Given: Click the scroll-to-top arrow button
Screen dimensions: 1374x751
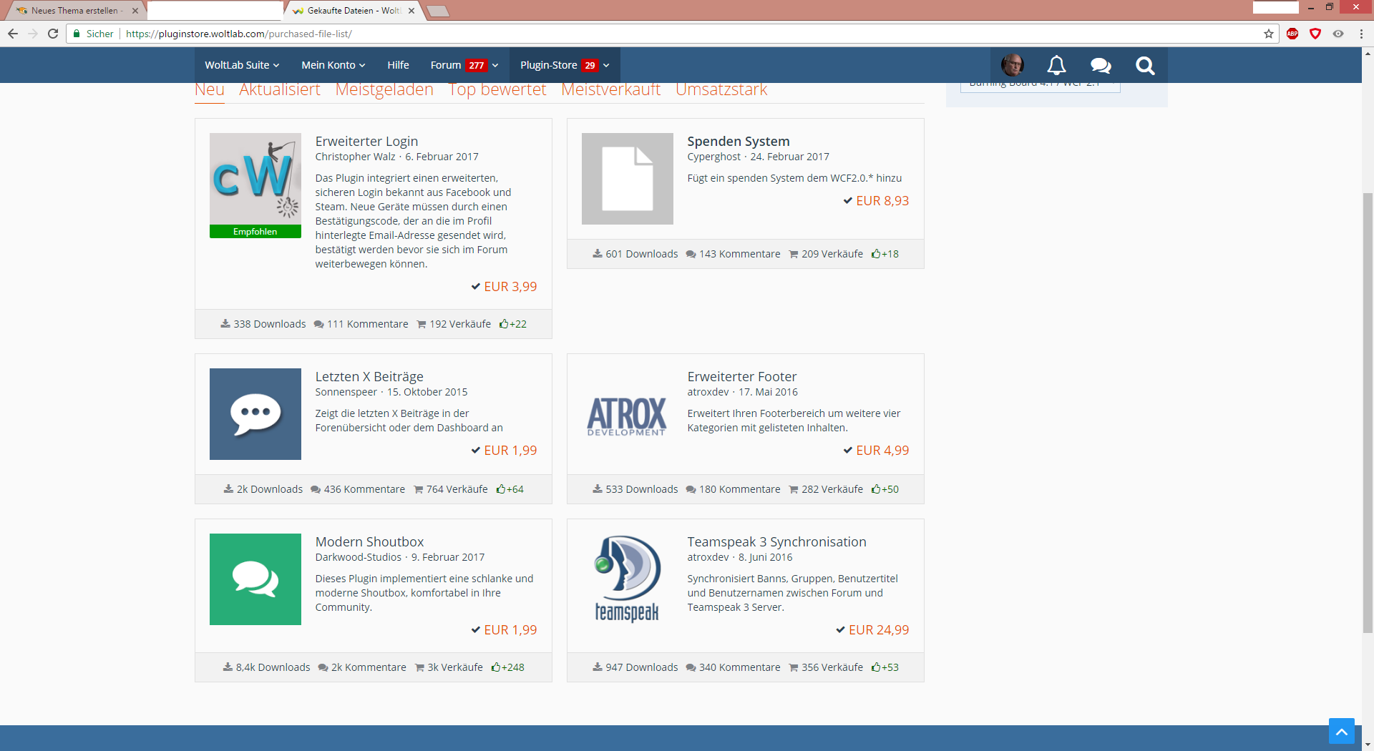Looking at the screenshot, I should 1341,731.
